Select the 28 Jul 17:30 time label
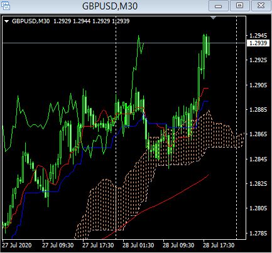Image resolution: width=272 pixels, height=253 pixels. point(219,245)
